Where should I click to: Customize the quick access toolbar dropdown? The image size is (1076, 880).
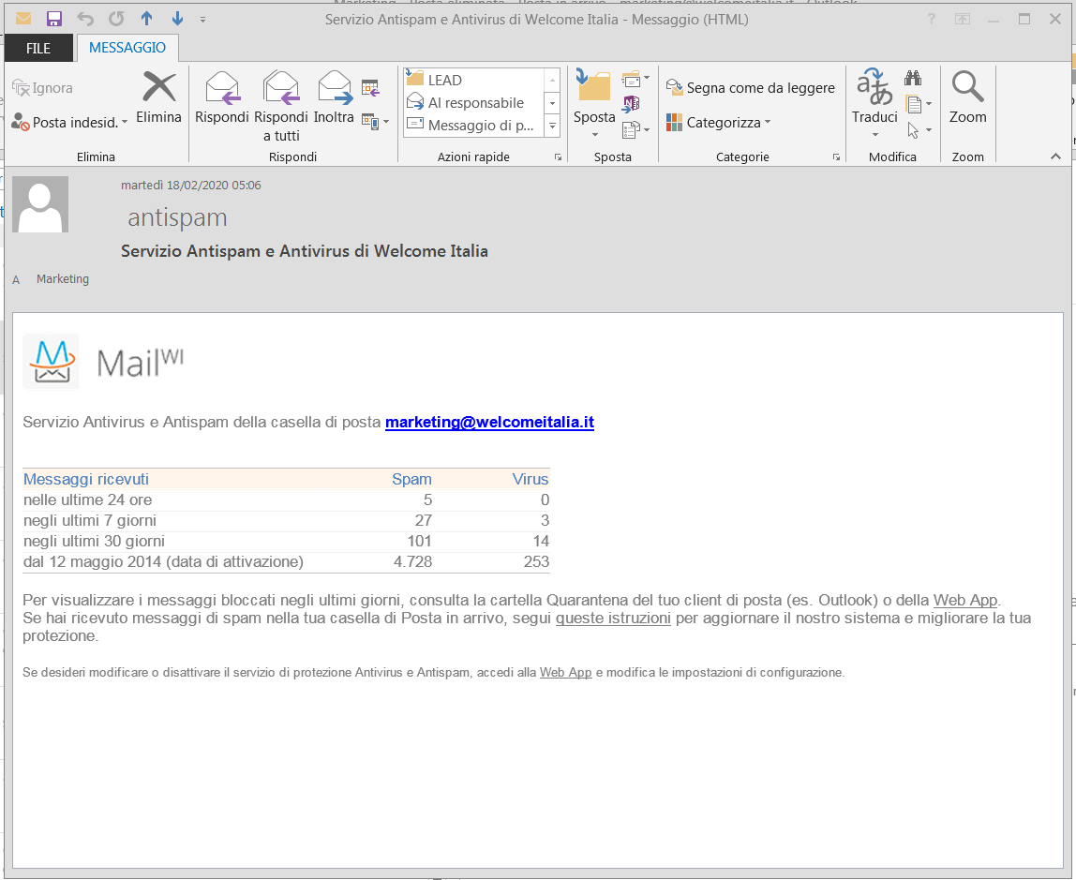click(202, 20)
